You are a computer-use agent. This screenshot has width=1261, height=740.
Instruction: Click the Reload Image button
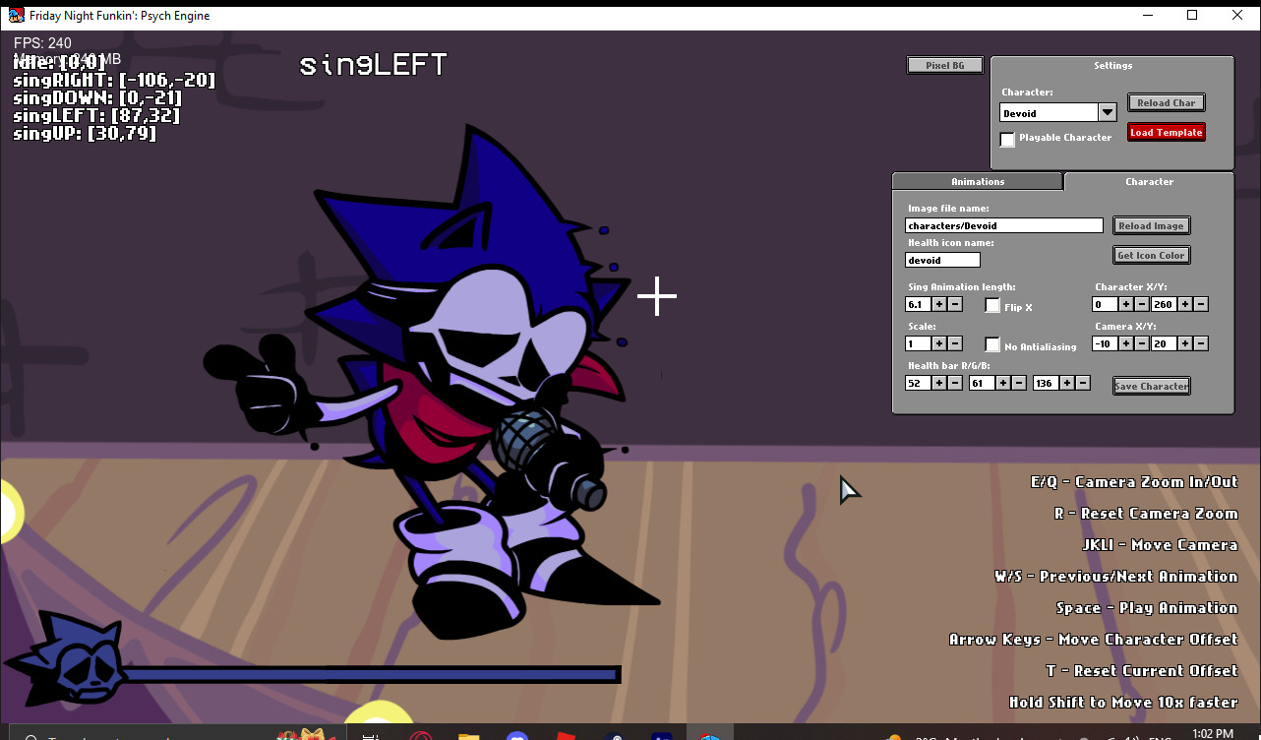(1152, 225)
